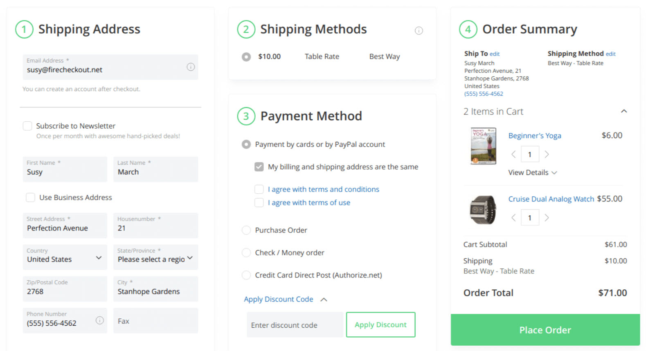Viewport: 646px width, 351px height.
Task: Check the Use Business Address box
Action: click(30, 198)
